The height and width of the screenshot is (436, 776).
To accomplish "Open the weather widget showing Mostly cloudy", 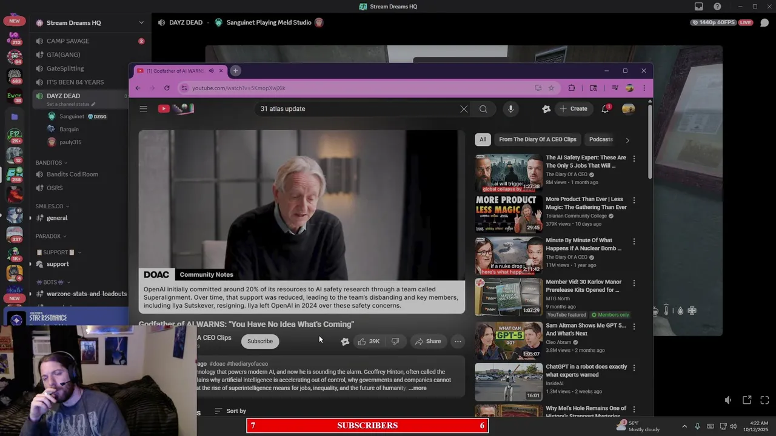I will (x=638, y=426).
